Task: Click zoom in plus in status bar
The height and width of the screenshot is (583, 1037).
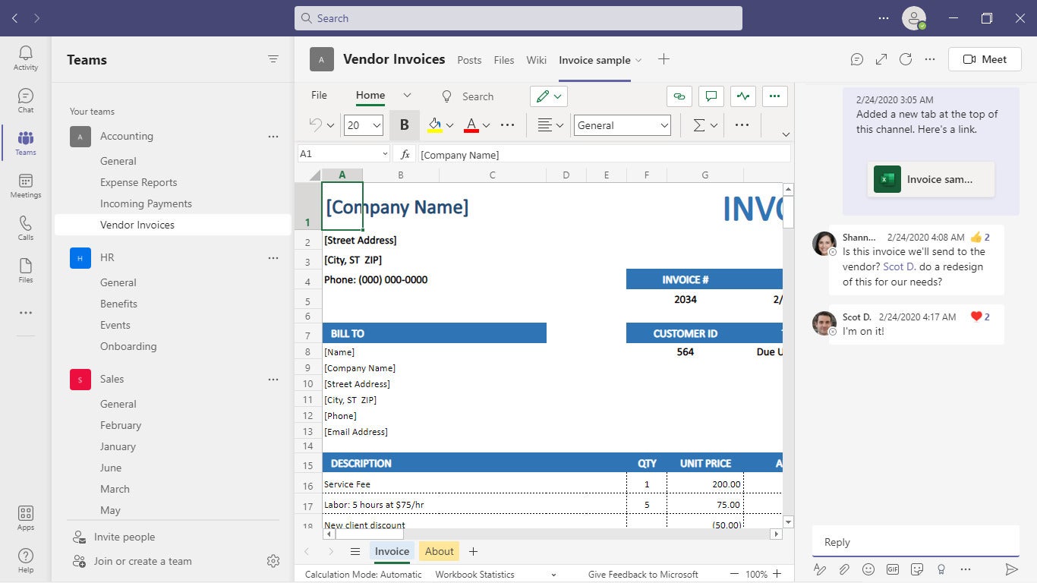Action: tap(777, 575)
